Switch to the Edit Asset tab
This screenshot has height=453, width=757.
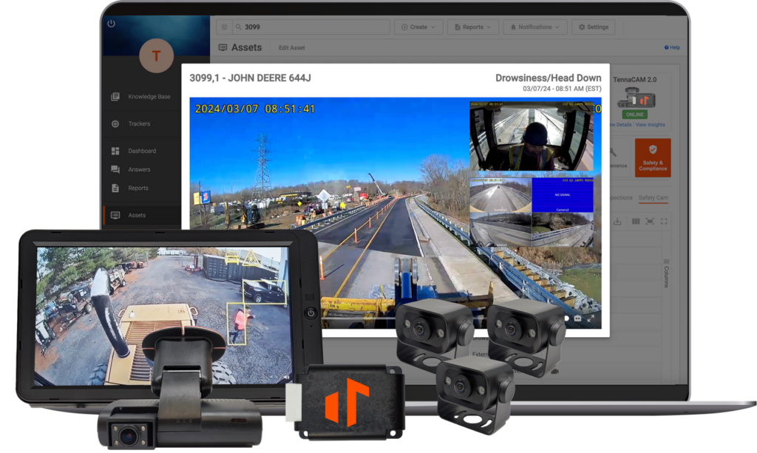(291, 48)
